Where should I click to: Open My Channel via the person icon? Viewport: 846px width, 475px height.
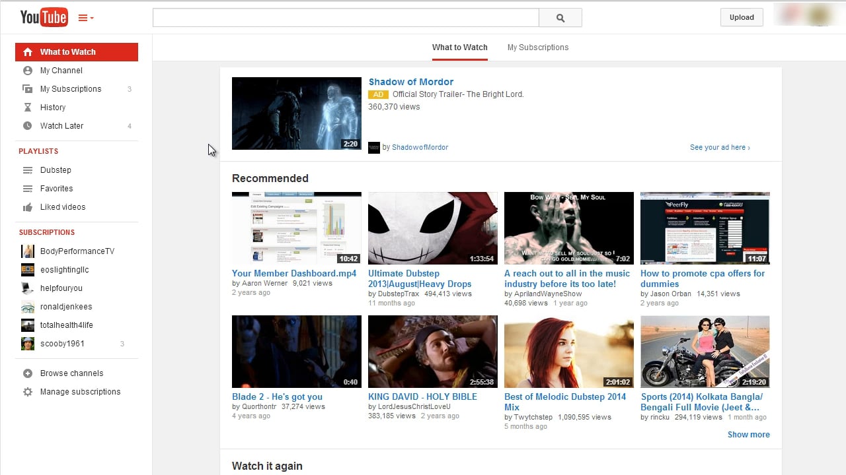pos(27,71)
